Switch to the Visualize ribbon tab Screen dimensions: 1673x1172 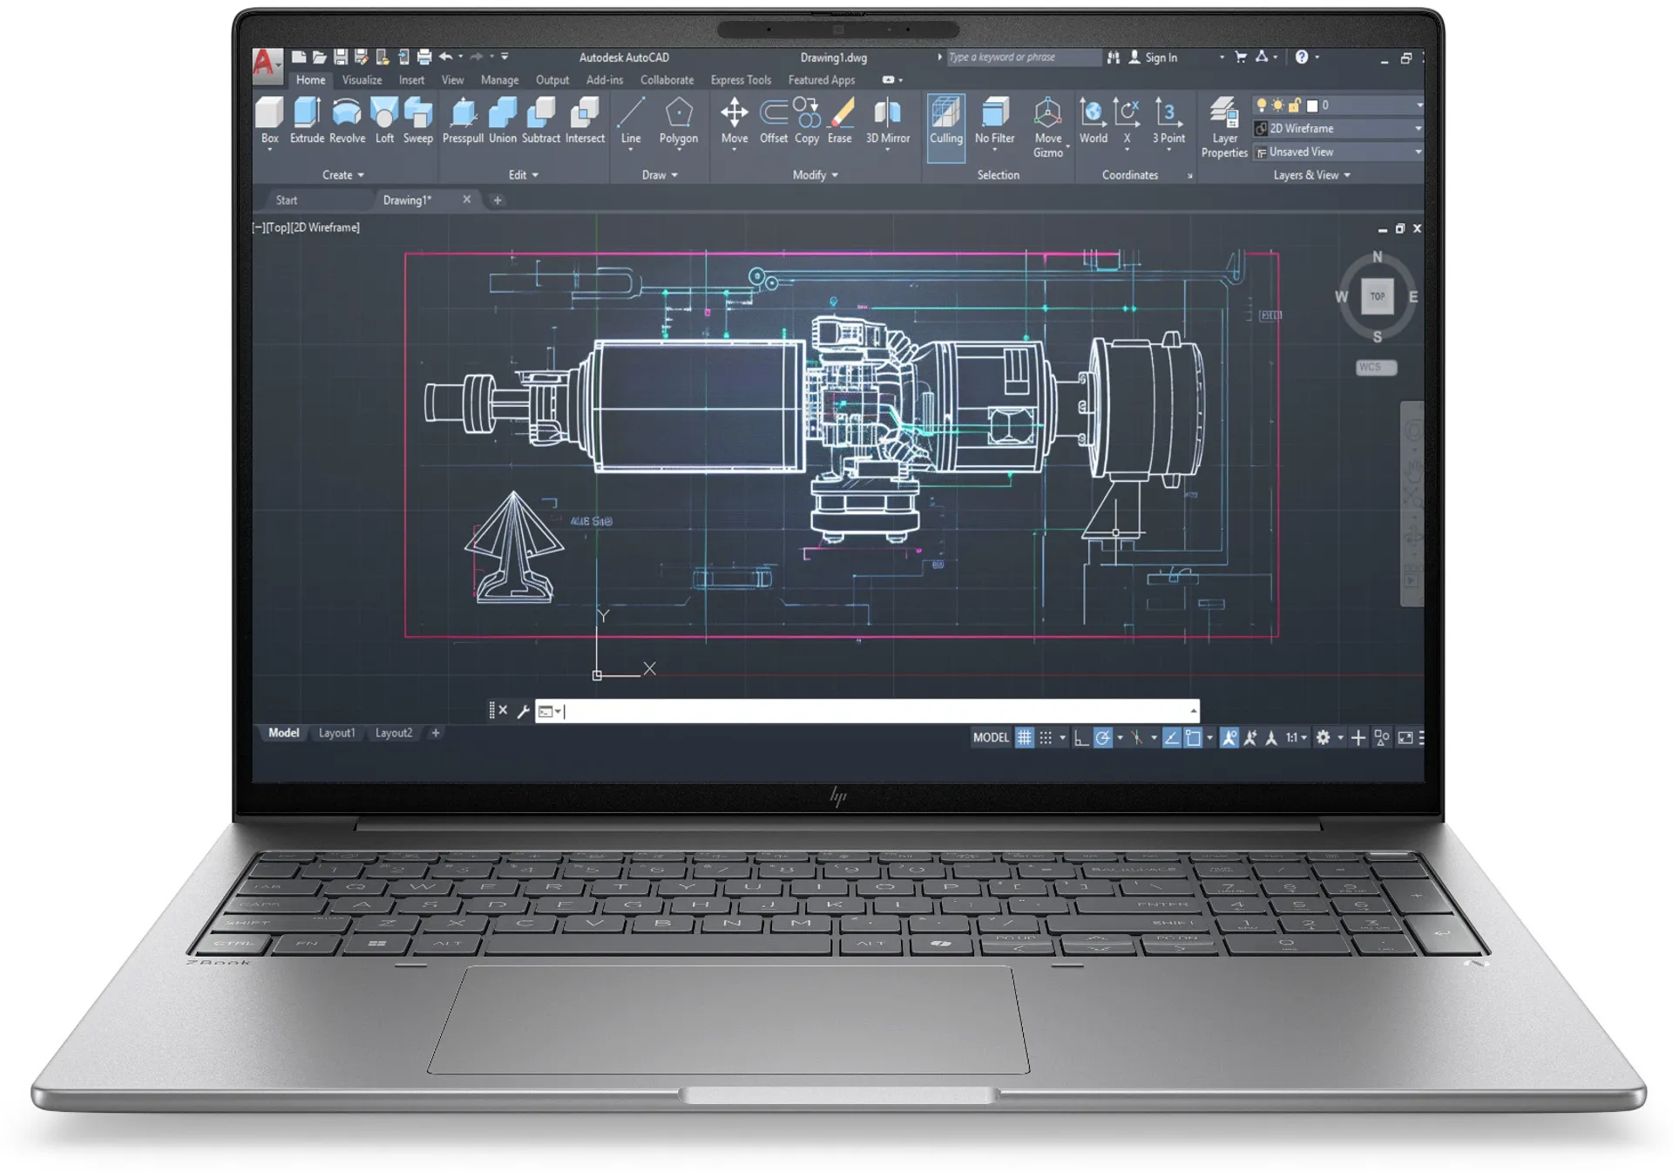pyautogui.click(x=362, y=80)
